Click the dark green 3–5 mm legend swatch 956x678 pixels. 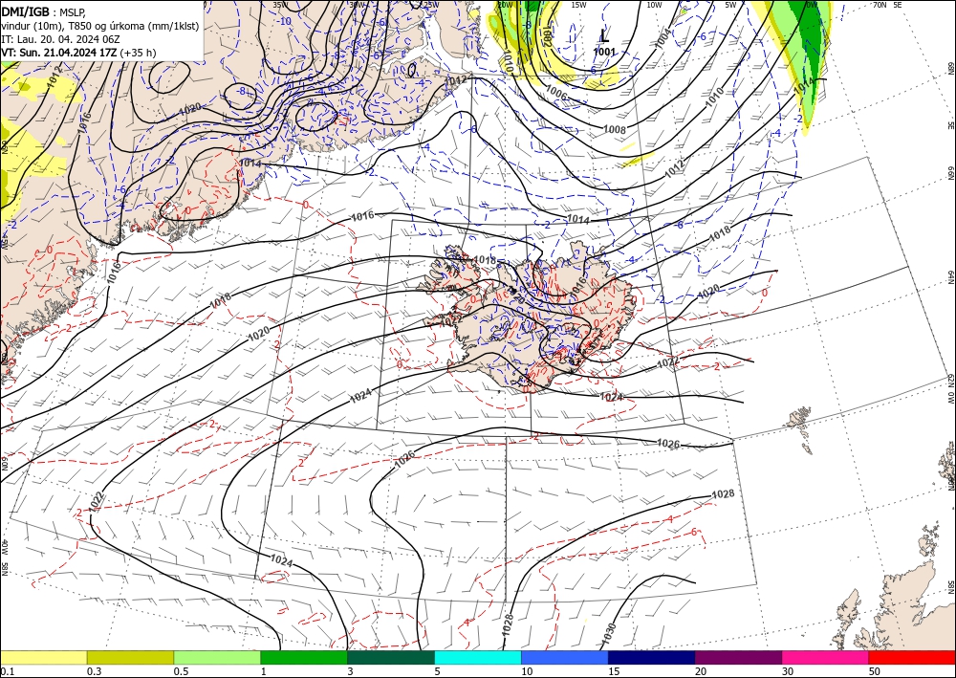(391, 657)
